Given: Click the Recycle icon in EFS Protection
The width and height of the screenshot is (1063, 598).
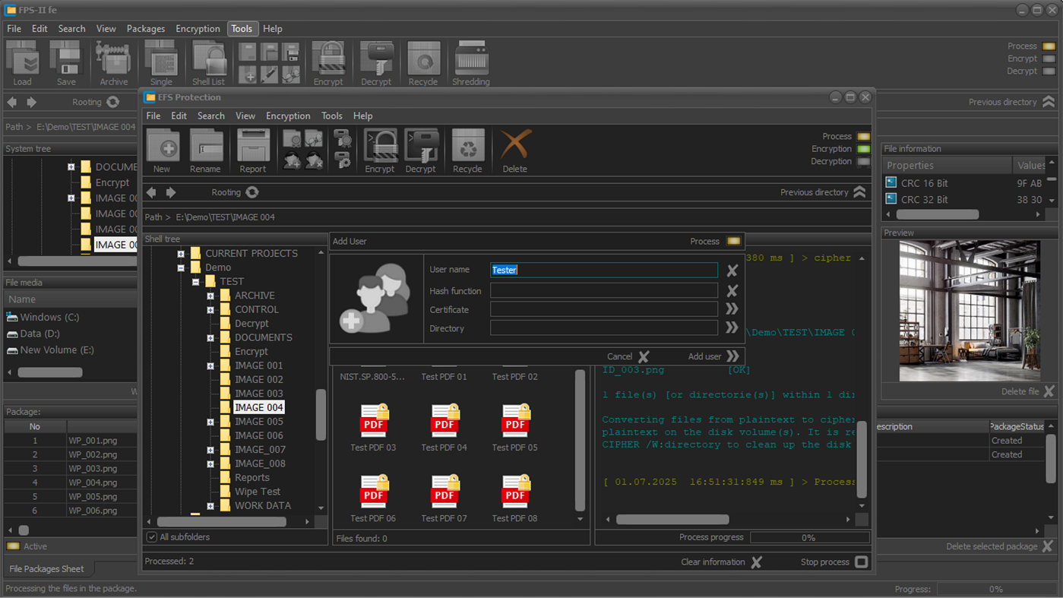Looking at the screenshot, I should 467,146.
